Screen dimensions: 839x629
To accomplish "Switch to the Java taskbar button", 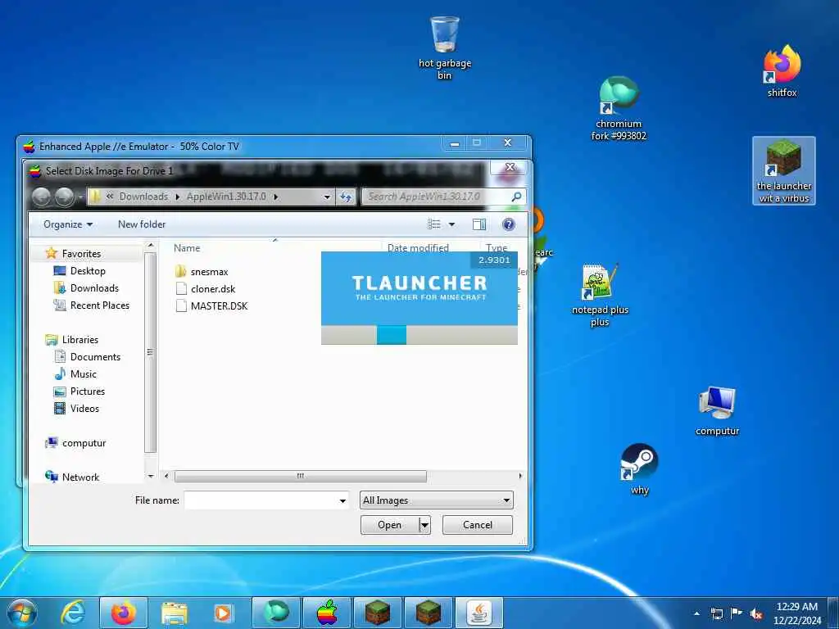I will pyautogui.click(x=478, y=613).
